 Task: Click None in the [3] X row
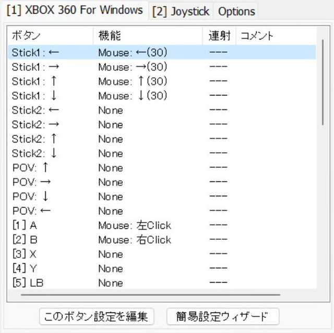point(111,254)
